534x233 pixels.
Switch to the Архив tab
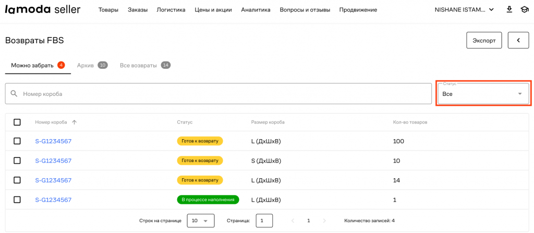(x=92, y=65)
